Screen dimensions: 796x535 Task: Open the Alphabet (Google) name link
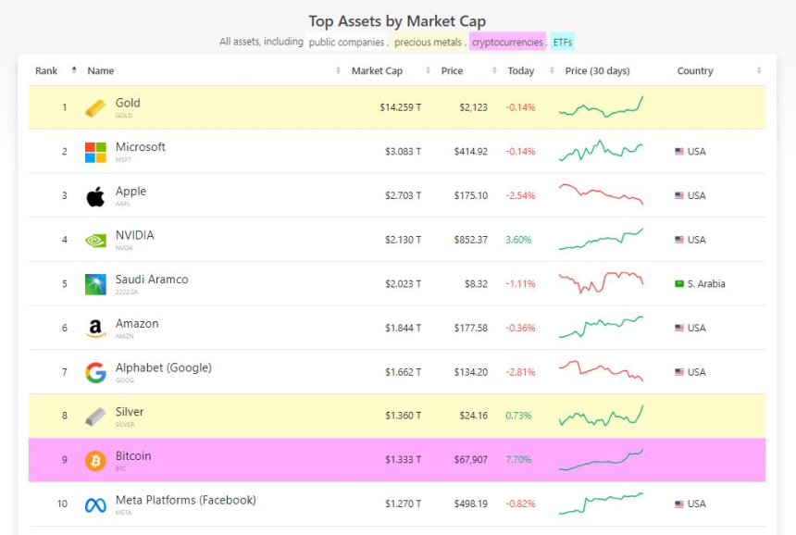point(163,367)
